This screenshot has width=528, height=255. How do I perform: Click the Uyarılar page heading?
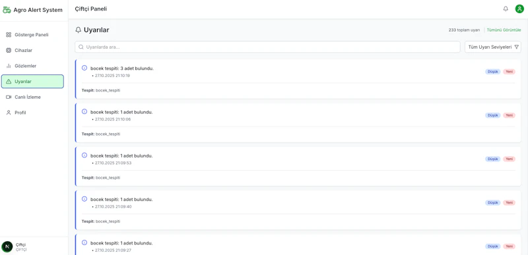pos(96,30)
